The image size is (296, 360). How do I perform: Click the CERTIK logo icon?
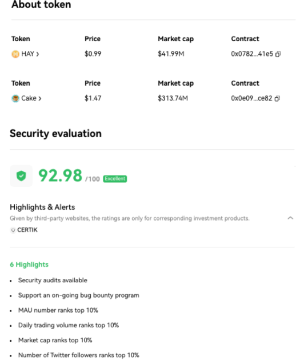pos(13,230)
